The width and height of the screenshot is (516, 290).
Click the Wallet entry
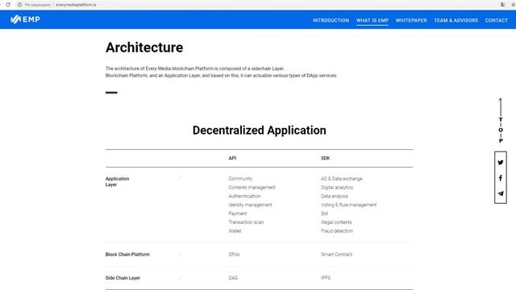[235, 231]
